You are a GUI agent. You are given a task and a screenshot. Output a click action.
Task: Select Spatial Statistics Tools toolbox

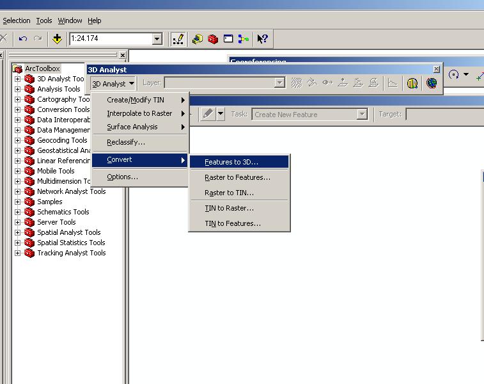click(x=71, y=243)
